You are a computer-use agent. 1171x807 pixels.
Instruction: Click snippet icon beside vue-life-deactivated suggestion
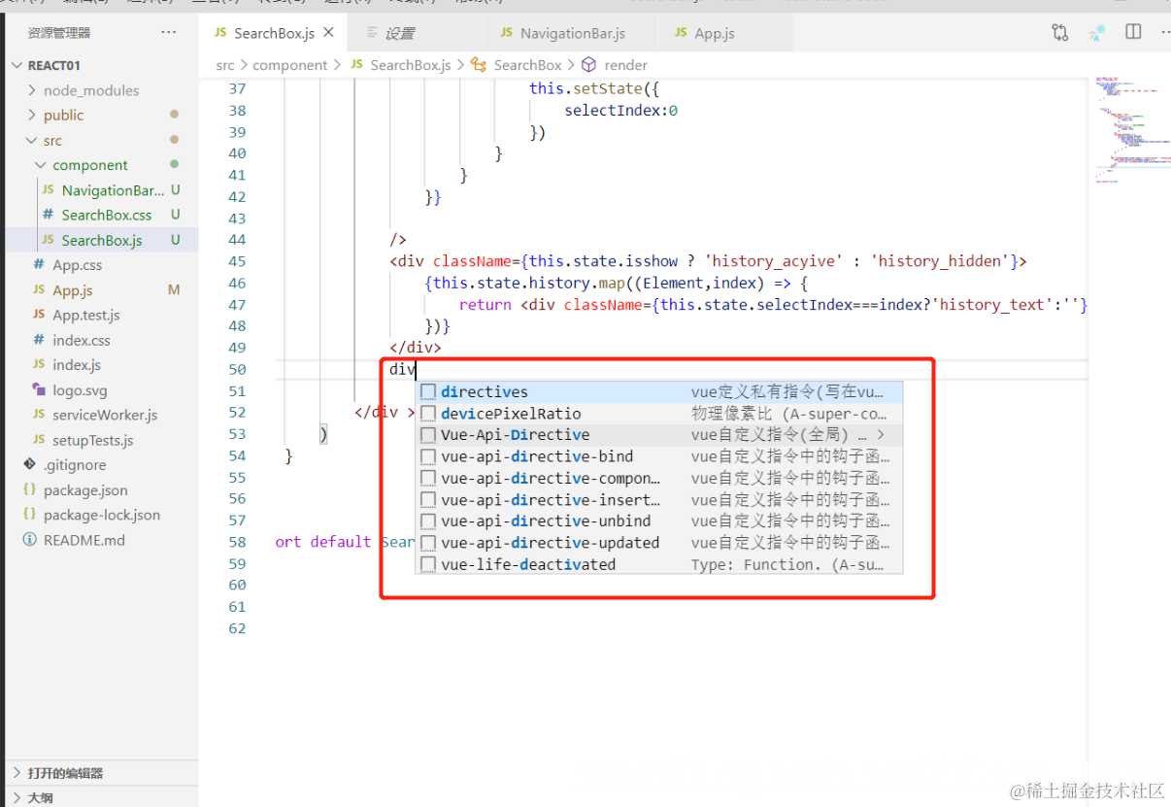coord(428,564)
